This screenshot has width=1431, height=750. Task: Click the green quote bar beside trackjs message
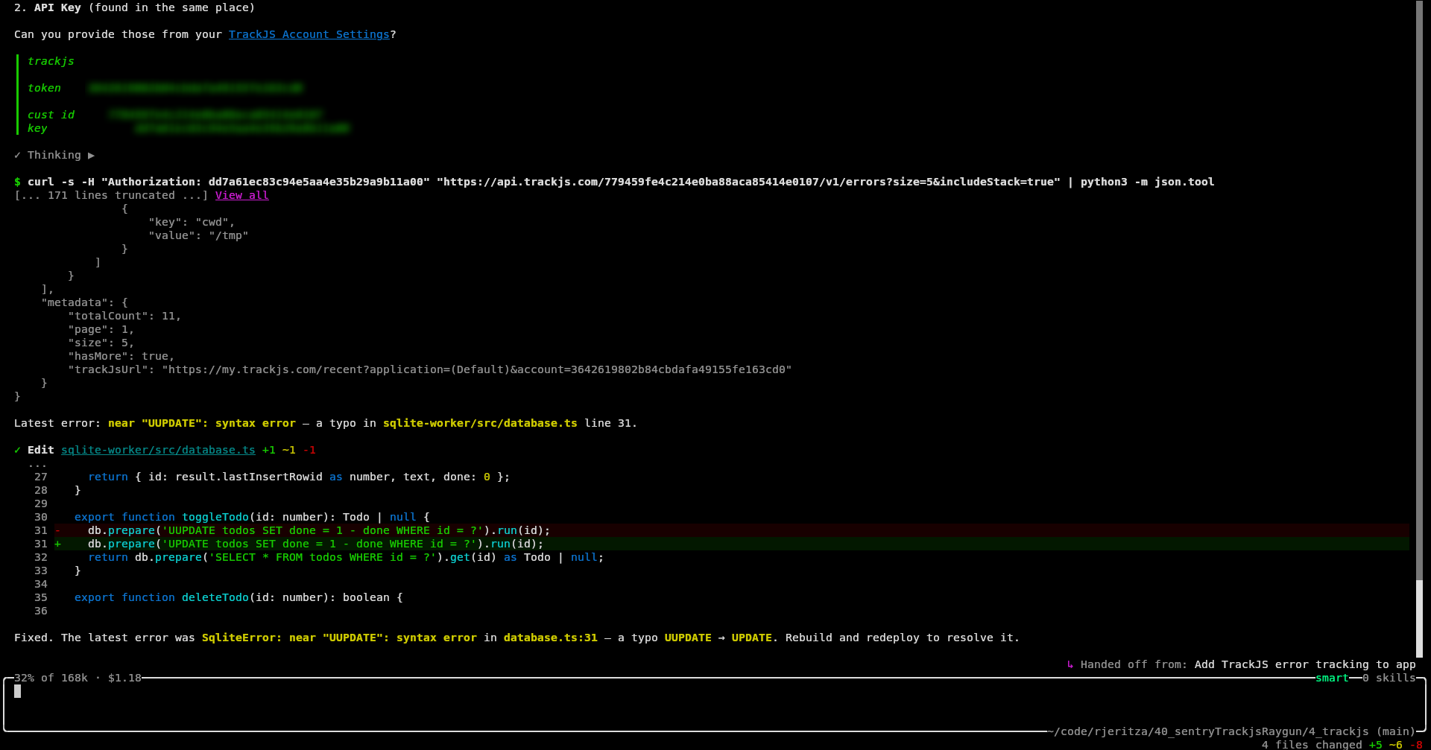point(17,95)
